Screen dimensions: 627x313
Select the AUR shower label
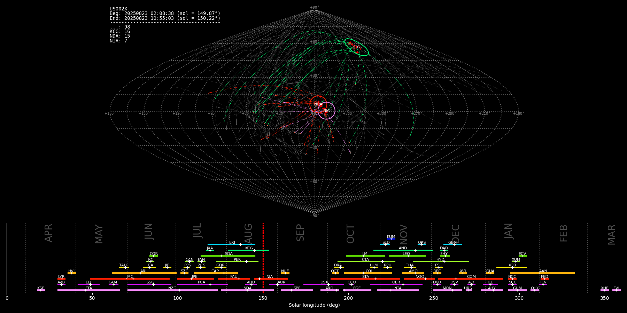(281, 282)
